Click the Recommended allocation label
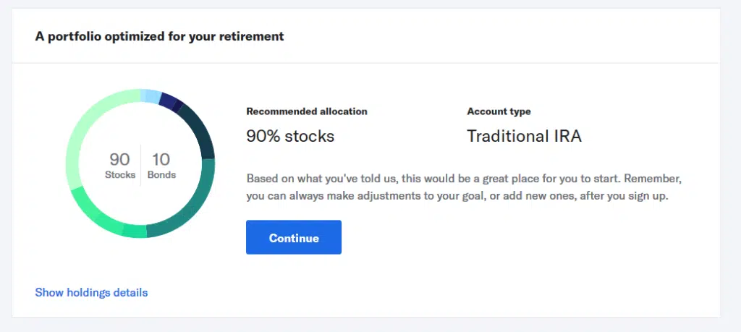Image resolution: width=741 pixels, height=332 pixels. 307,111
